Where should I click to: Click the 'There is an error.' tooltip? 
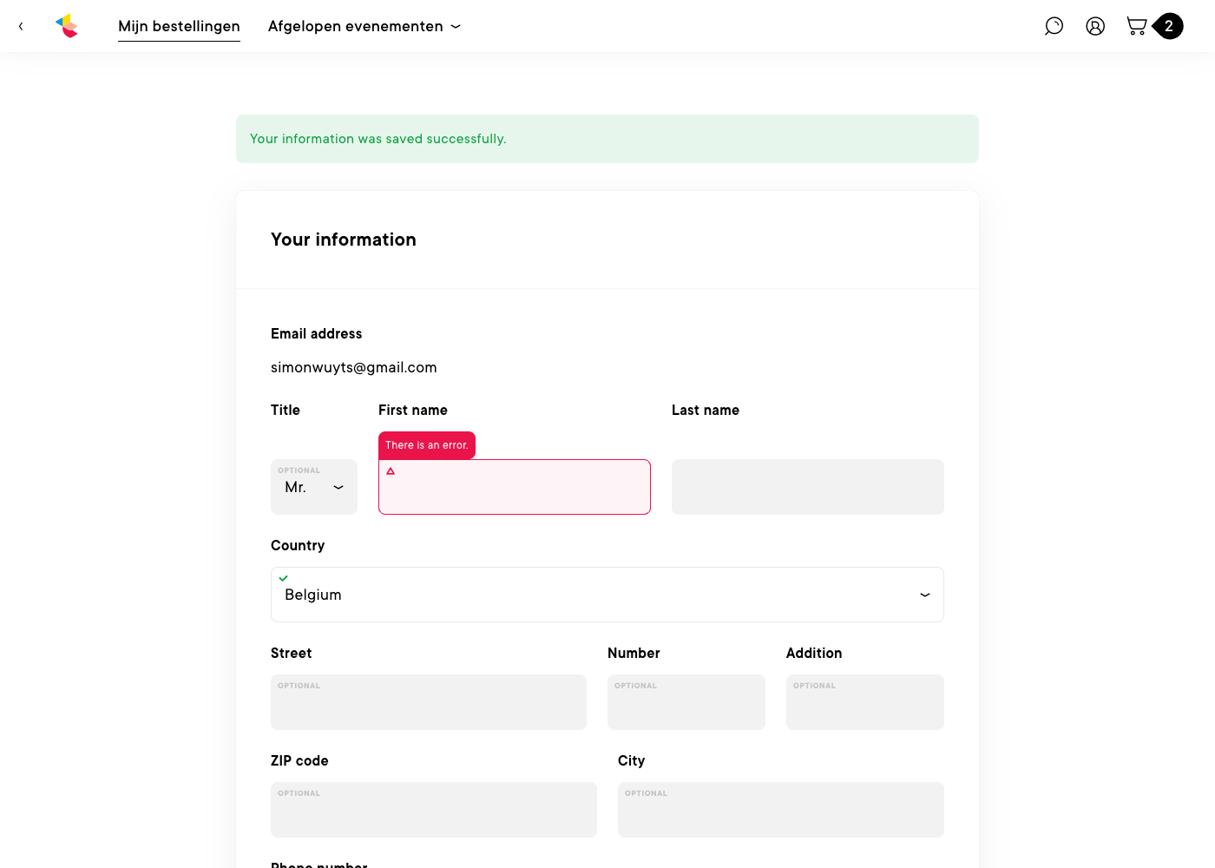[x=427, y=445]
